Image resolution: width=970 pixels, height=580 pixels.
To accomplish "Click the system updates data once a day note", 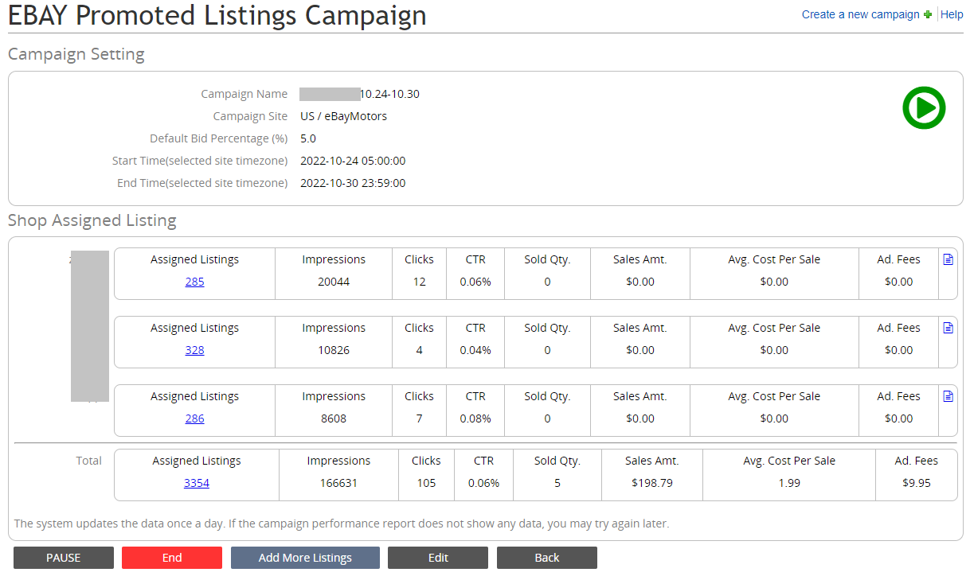I will tap(342, 524).
